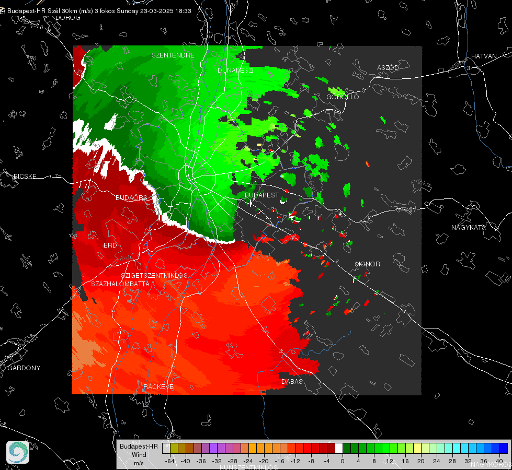Click the '16' value on the wind legend
The image size is (512, 470).
tap(405, 461)
